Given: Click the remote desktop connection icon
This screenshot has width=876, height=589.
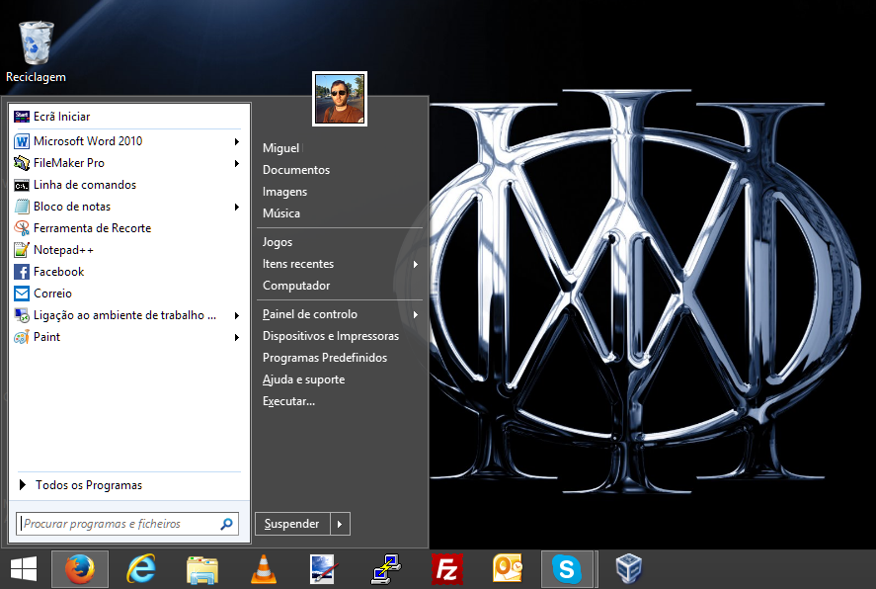Looking at the screenshot, I should click(x=21, y=315).
